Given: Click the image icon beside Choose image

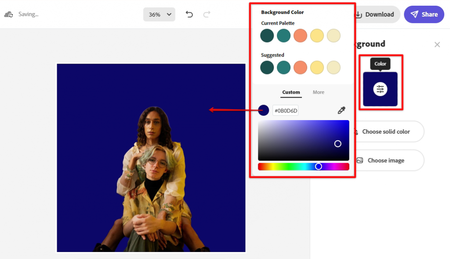Looking at the screenshot, I should [360, 160].
